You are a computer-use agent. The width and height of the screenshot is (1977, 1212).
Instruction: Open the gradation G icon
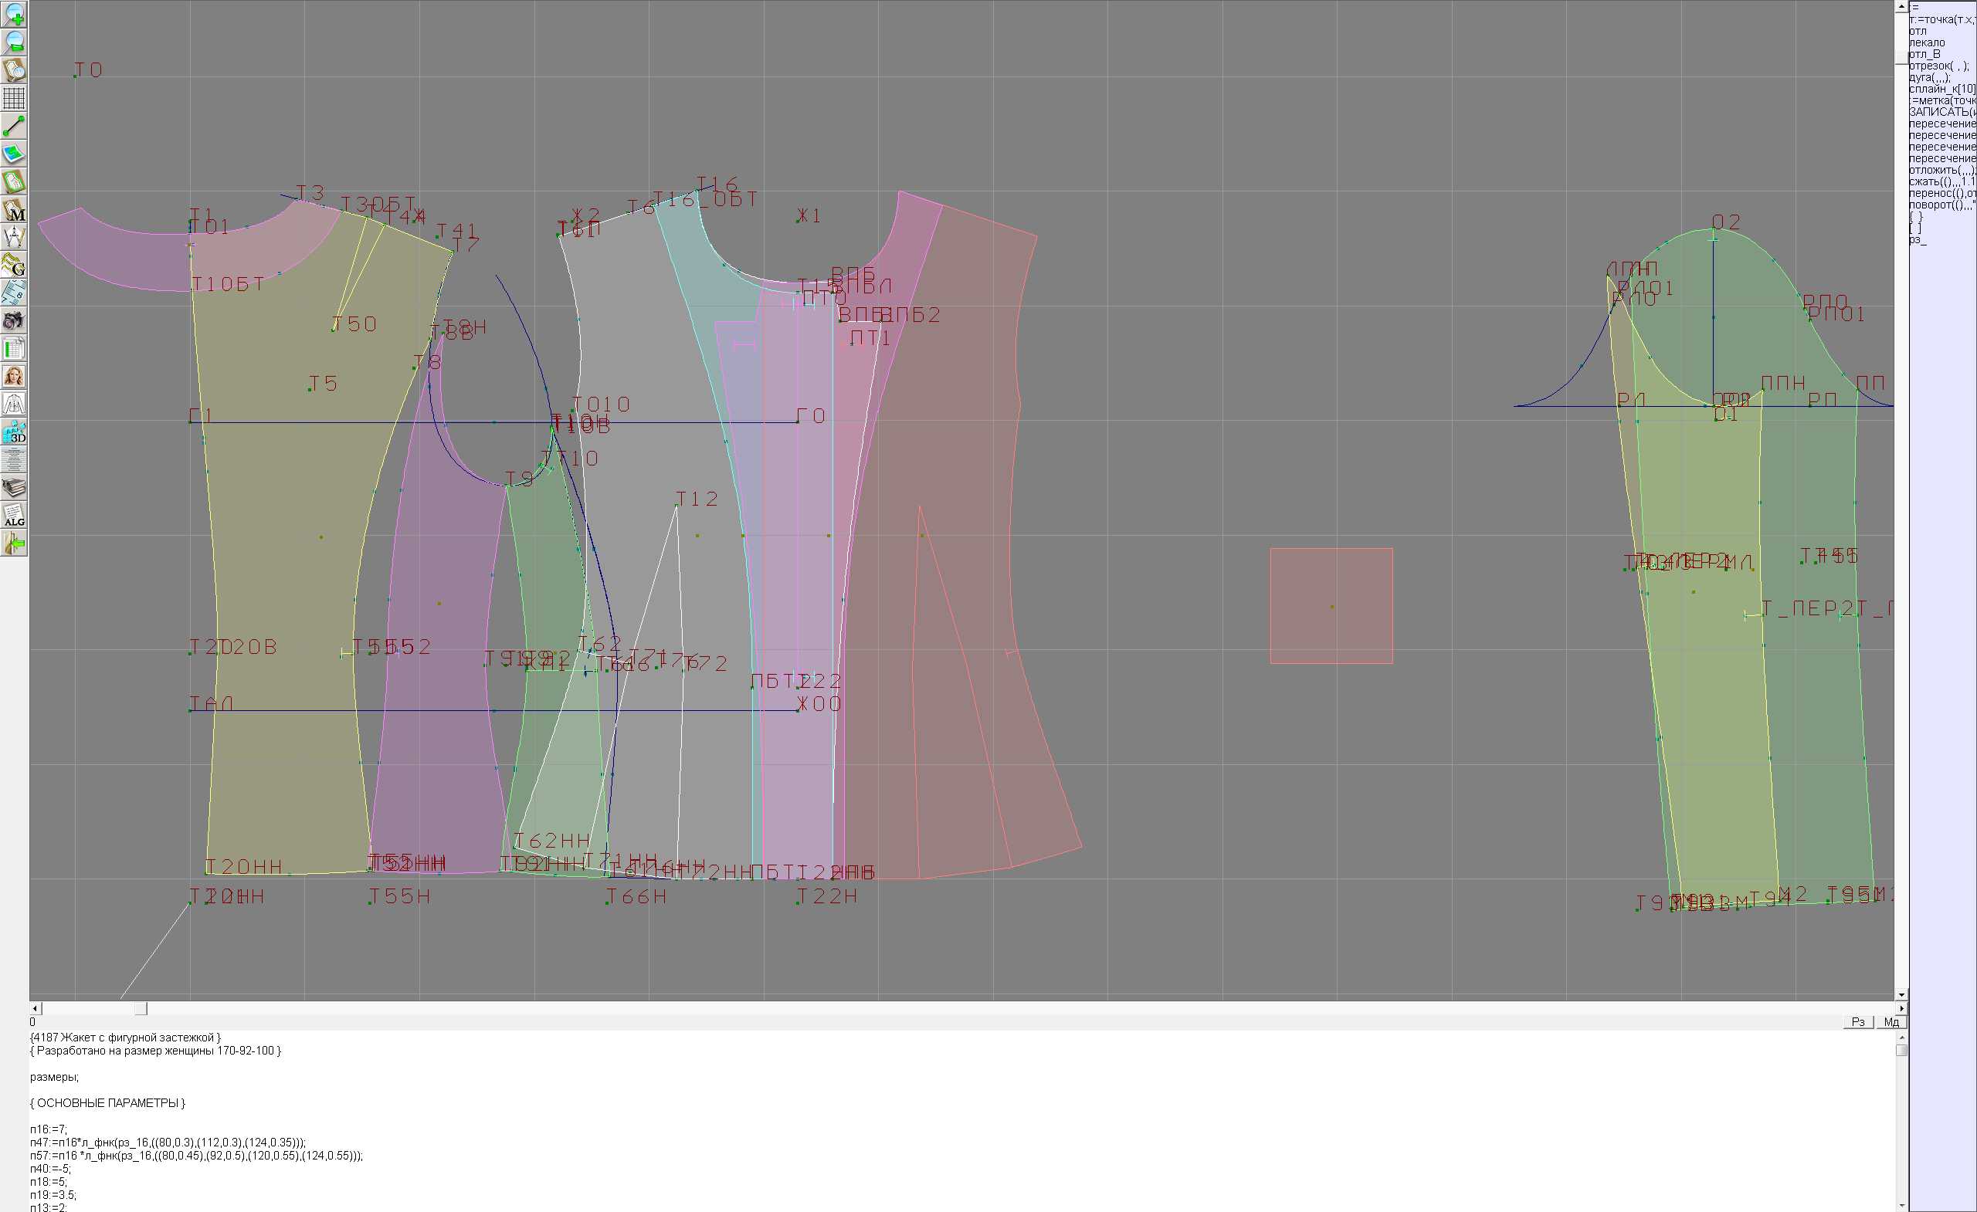pyautogui.click(x=15, y=265)
